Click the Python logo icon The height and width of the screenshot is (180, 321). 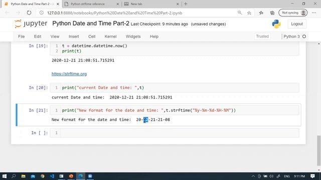(276, 24)
